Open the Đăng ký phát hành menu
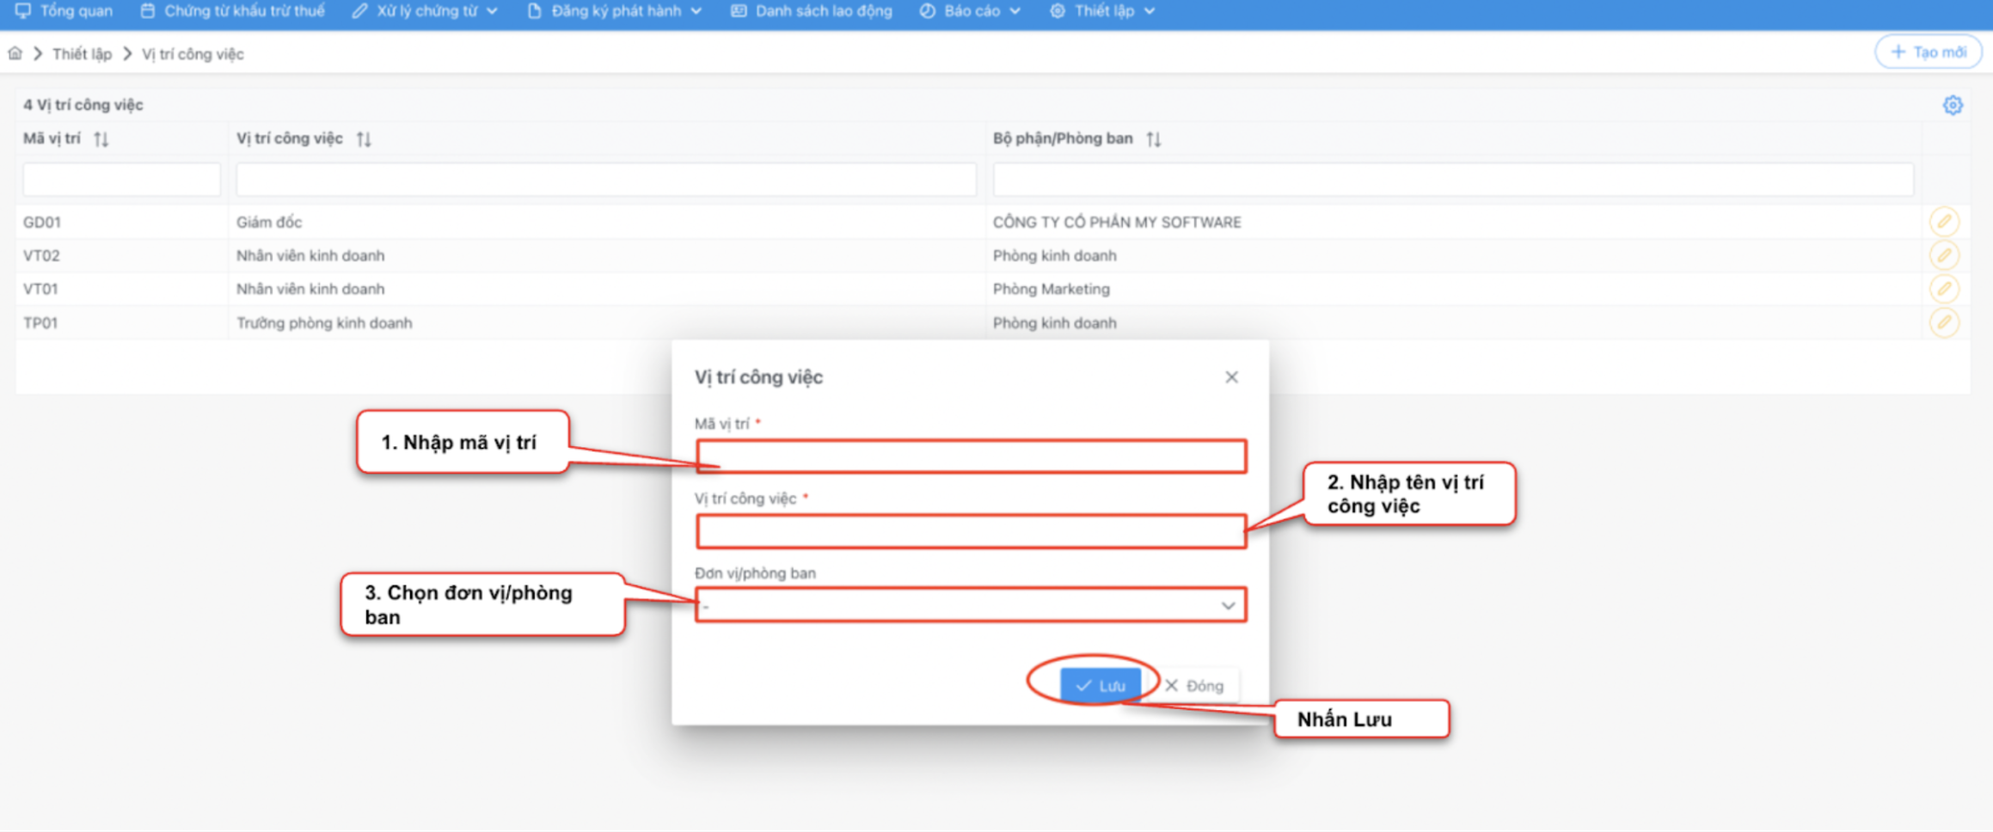1993x832 pixels. [x=615, y=11]
